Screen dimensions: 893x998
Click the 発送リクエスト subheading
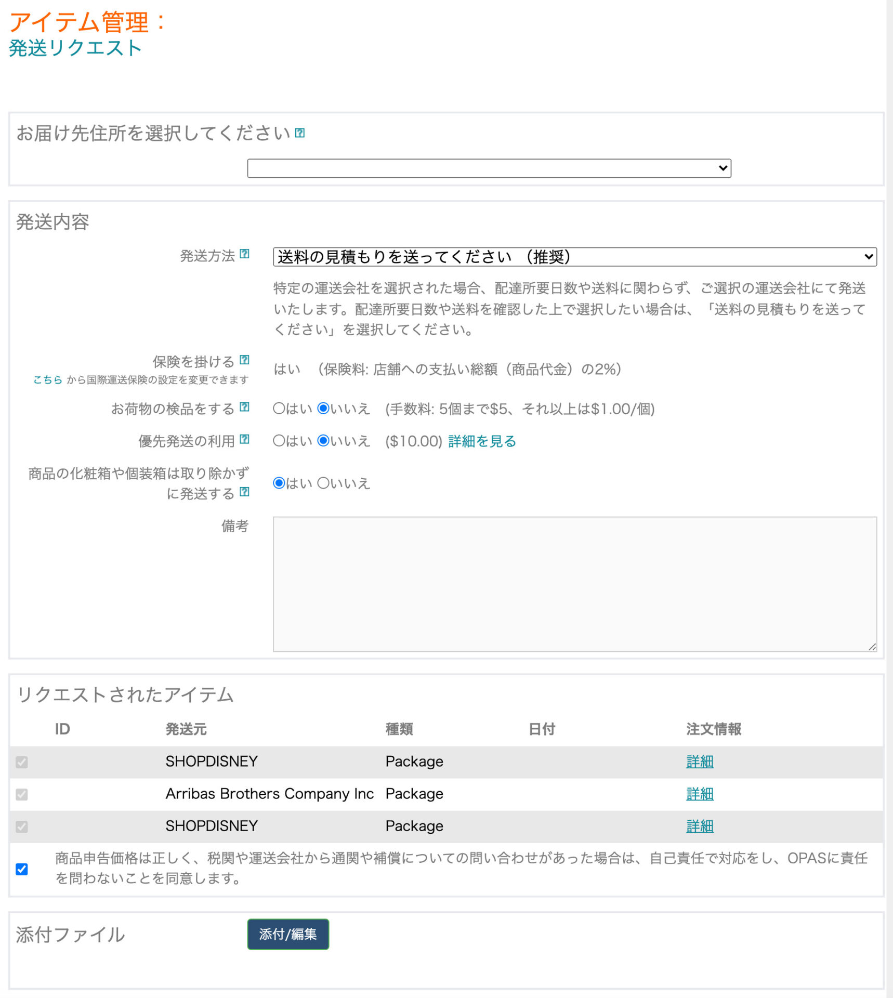tap(75, 48)
